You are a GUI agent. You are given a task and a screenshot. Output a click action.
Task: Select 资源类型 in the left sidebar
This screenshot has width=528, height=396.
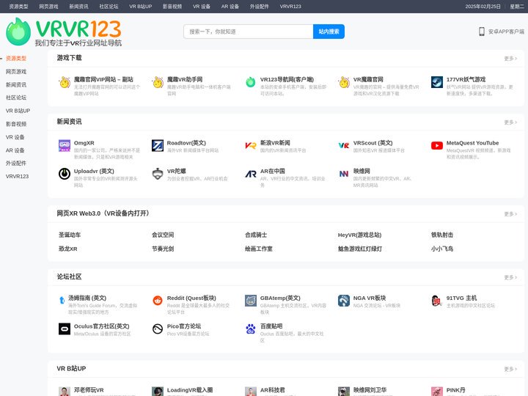(16, 58)
